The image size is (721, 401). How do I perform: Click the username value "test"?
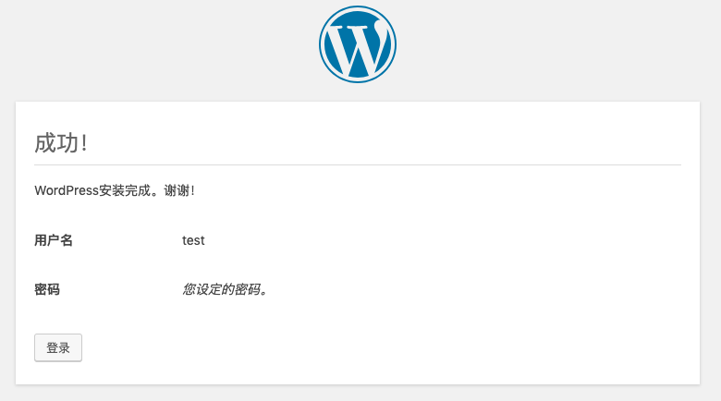(x=193, y=240)
